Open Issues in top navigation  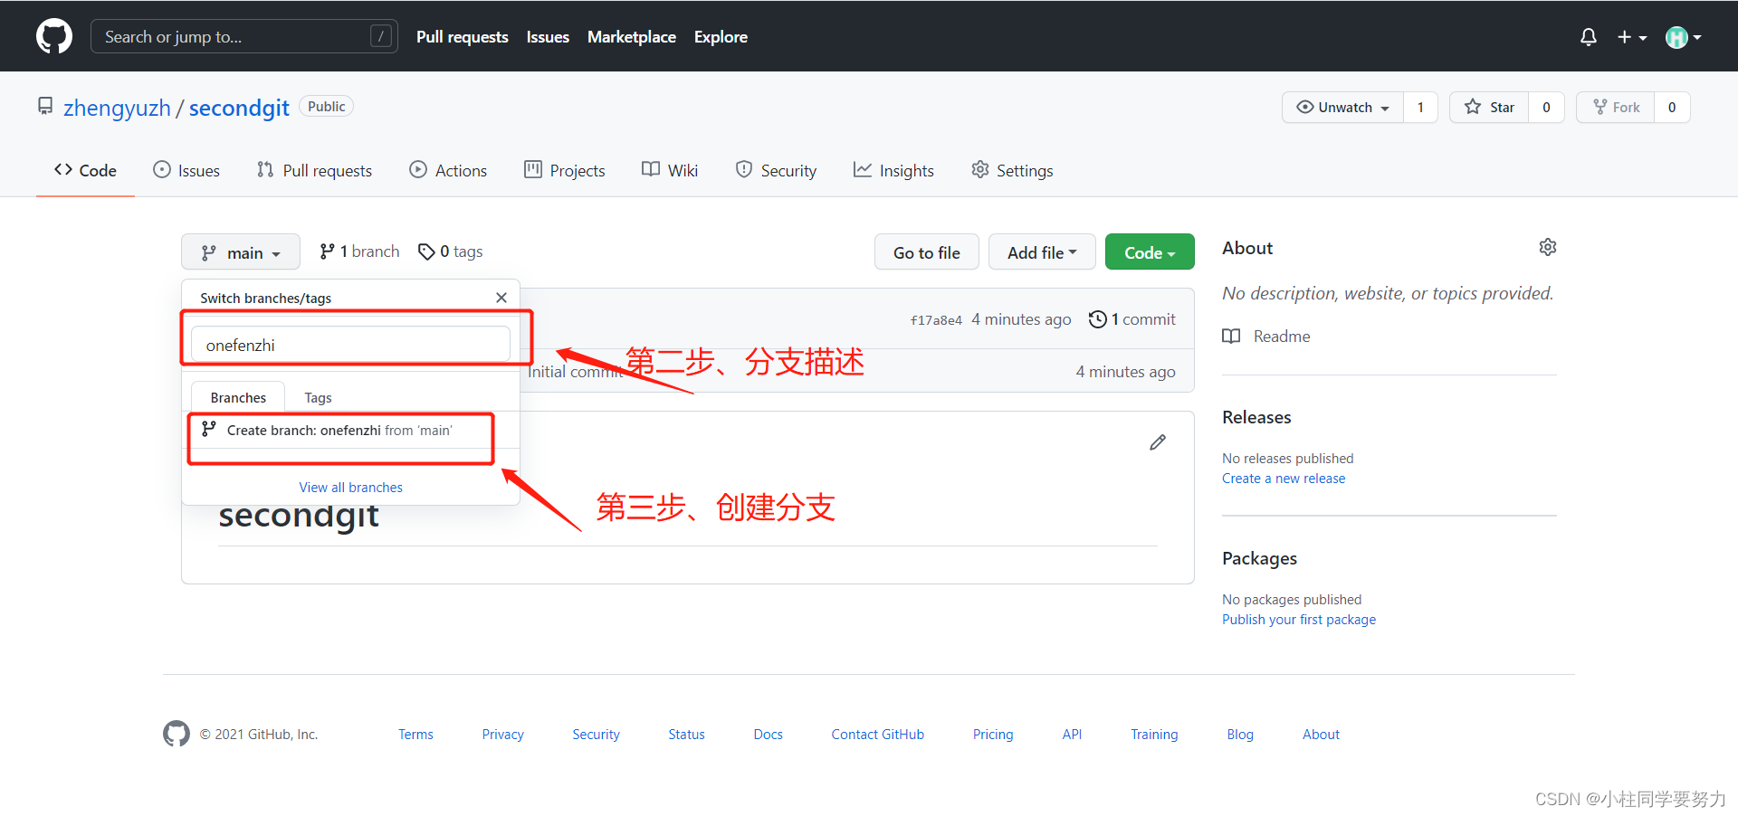point(548,37)
